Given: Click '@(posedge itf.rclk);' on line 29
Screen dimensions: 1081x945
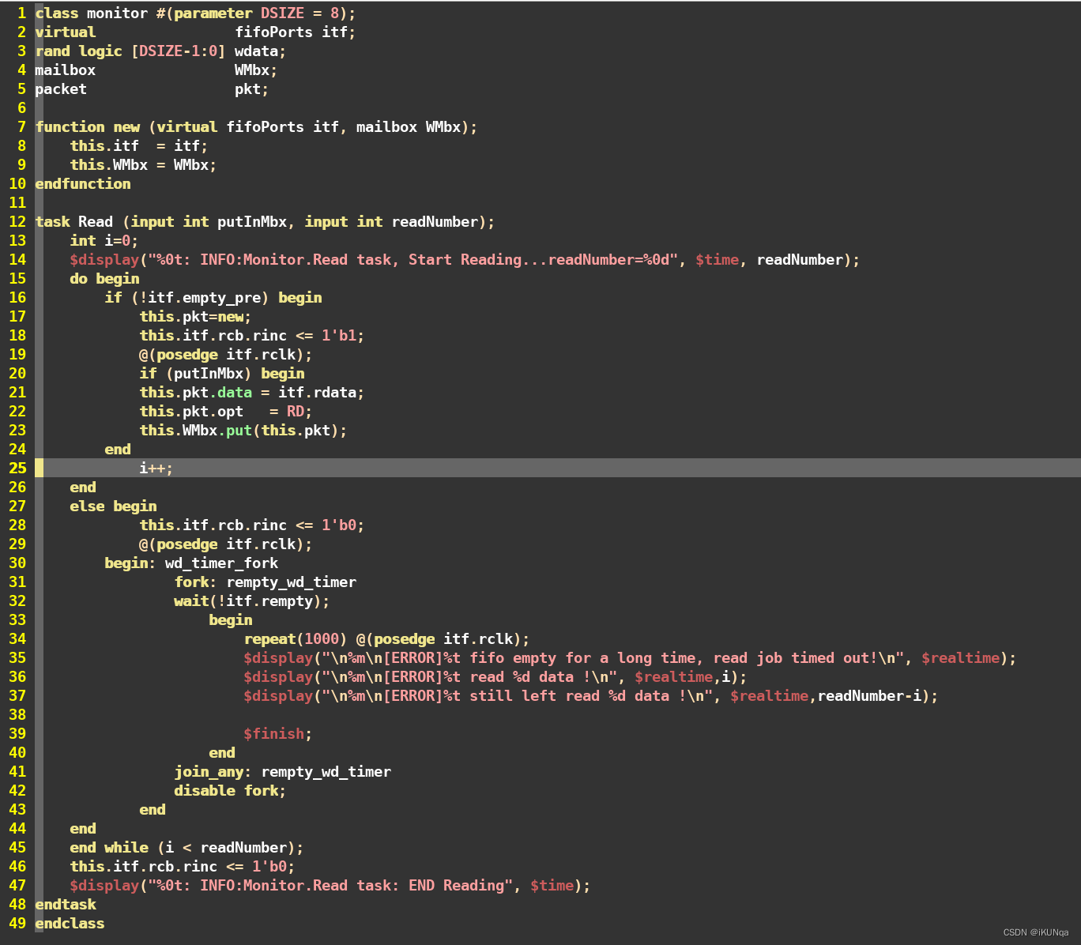Looking at the screenshot, I should click(226, 544).
